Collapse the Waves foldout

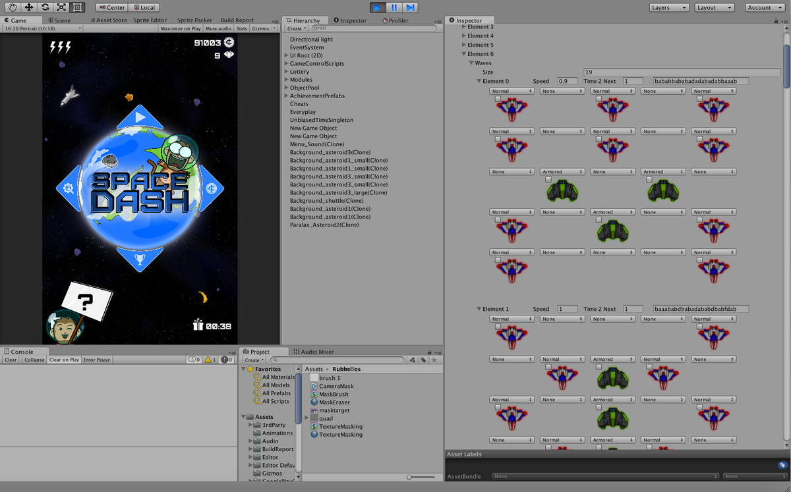(x=471, y=63)
